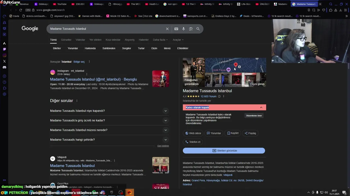This screenshot has width=350, height=196.
Task: Click the volume icon in system tray
Action: tap(326, 192)
